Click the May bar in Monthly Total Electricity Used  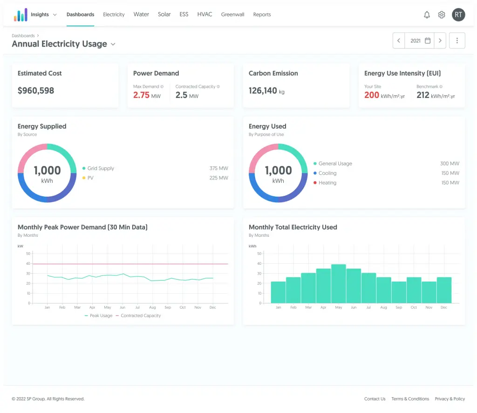click(339, 283)
